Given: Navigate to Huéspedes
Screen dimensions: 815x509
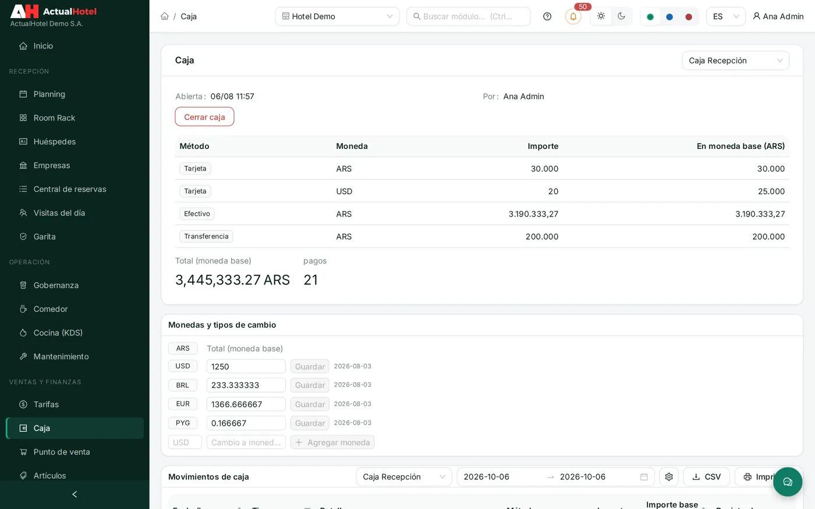Looking at the screenshot, I should click(75, 142).
